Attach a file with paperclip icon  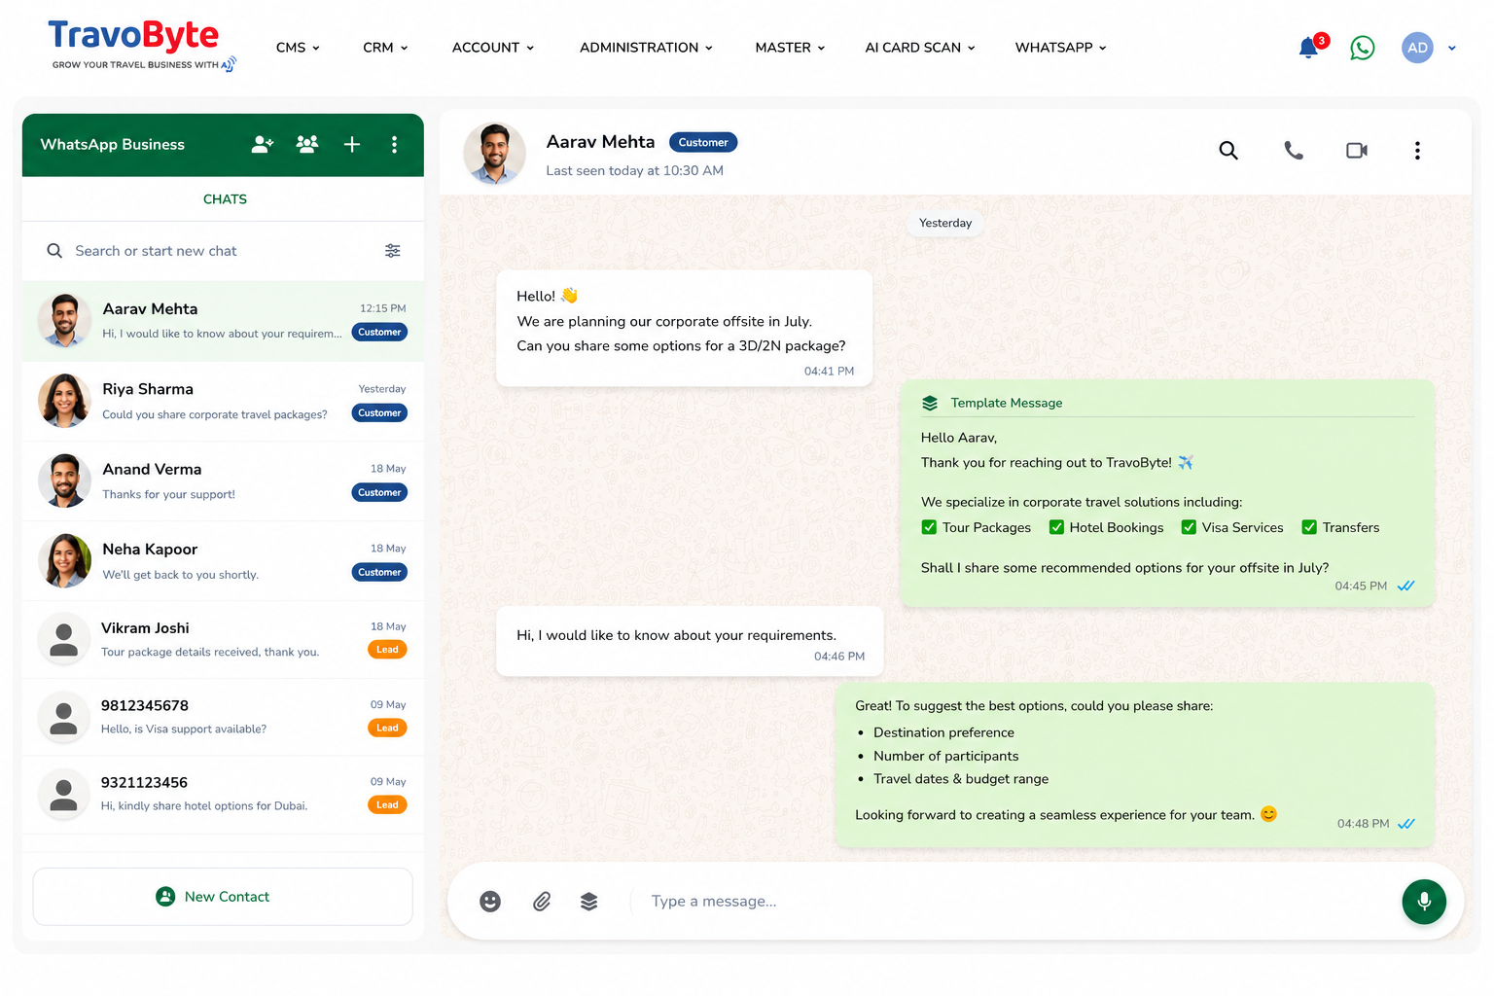point(542,902)
